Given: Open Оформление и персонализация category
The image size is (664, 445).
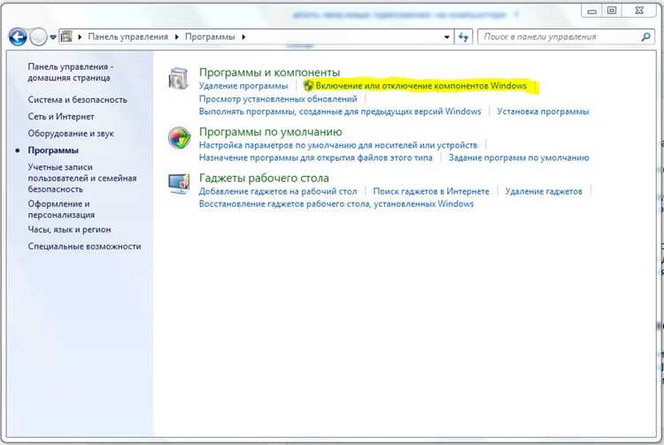Looking at the screenshot, I should tap(61, 210).
